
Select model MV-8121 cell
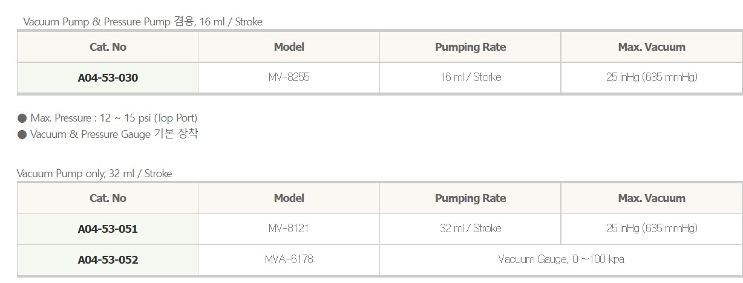pyautogui.click(x=289, y=229)
